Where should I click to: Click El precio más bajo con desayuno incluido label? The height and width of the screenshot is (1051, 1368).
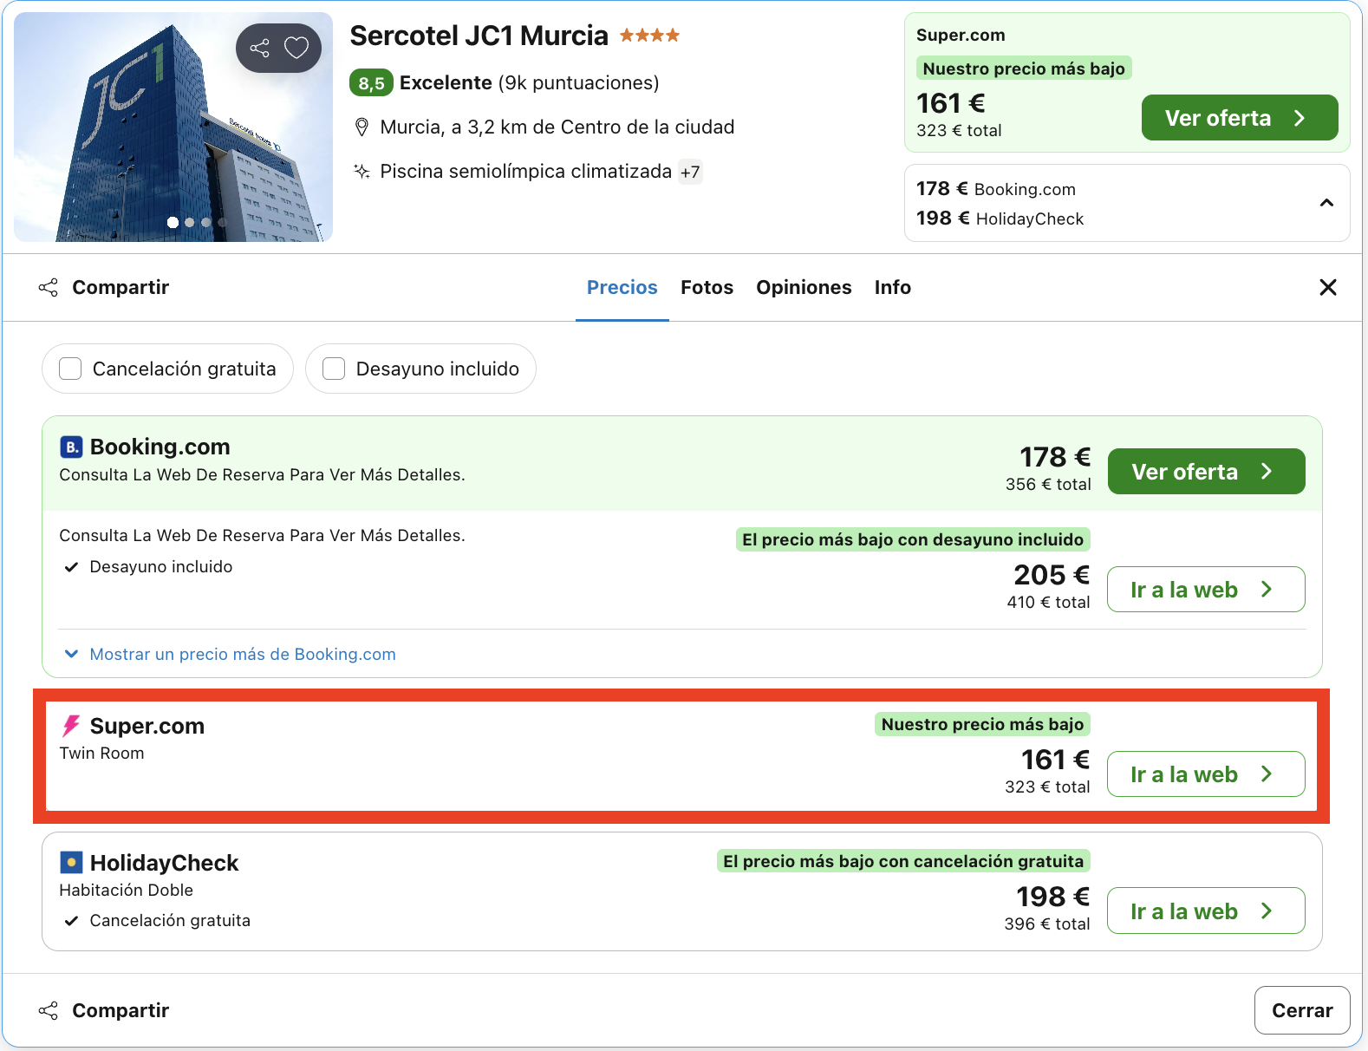(x=913, y=539)
